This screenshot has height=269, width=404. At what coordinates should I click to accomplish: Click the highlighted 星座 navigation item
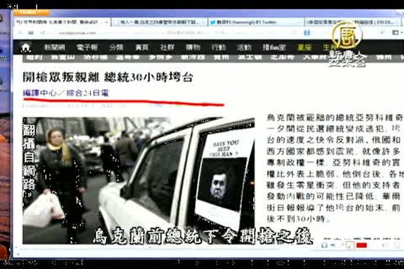tap(304, 47)
